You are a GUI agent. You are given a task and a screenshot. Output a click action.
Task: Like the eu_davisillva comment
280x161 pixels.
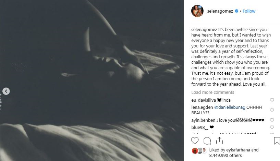click(272, 100)
